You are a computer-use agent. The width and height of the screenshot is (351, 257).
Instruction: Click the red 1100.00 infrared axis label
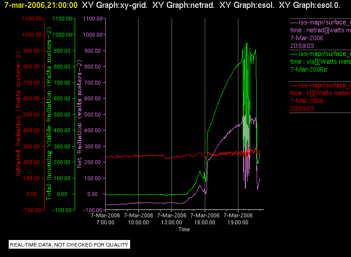(31, 19)
